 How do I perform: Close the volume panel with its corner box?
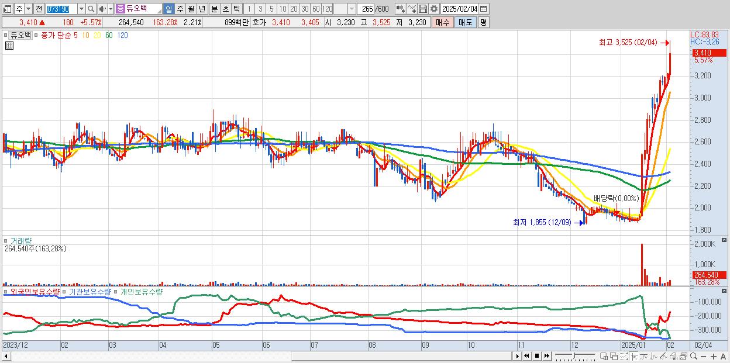pyautogui.click(x=724, y=240)
